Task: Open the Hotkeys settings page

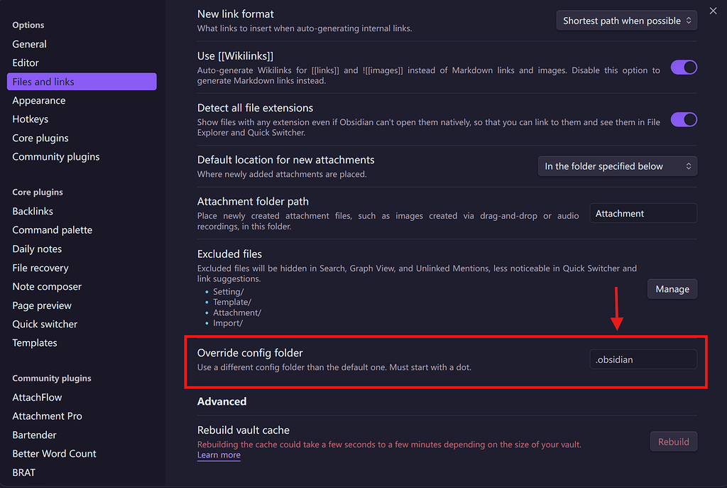Action: point(30,119)
